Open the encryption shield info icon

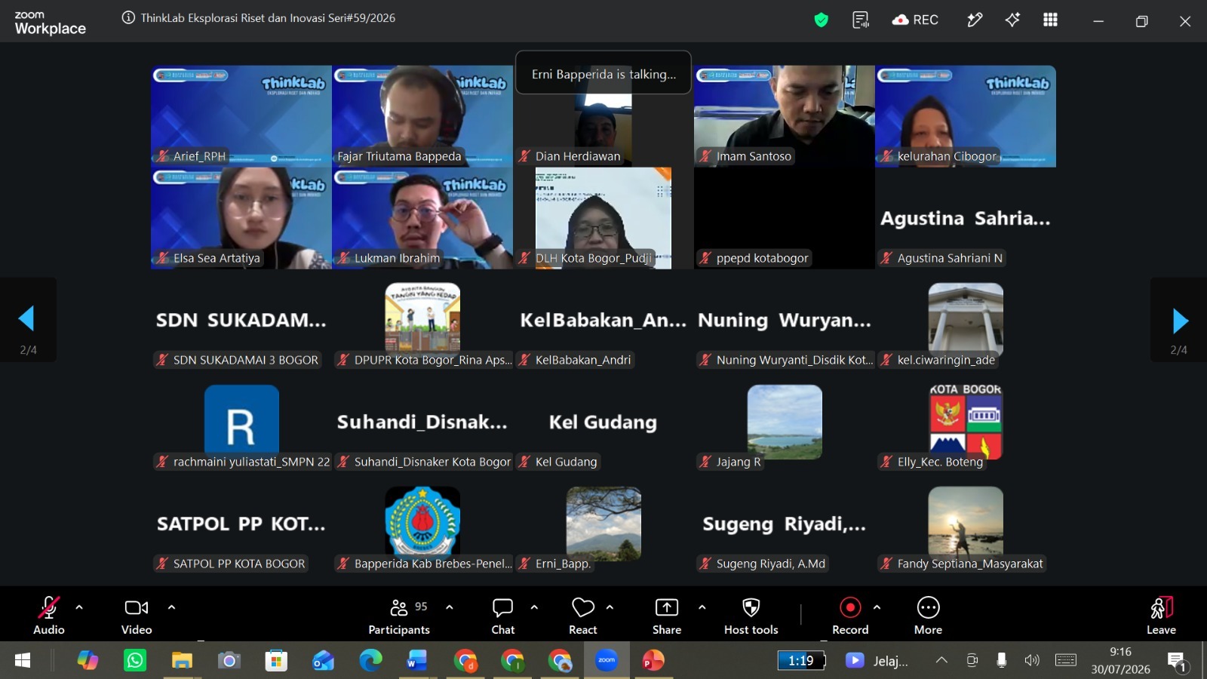pyautogui.click(x=822, y=20)
